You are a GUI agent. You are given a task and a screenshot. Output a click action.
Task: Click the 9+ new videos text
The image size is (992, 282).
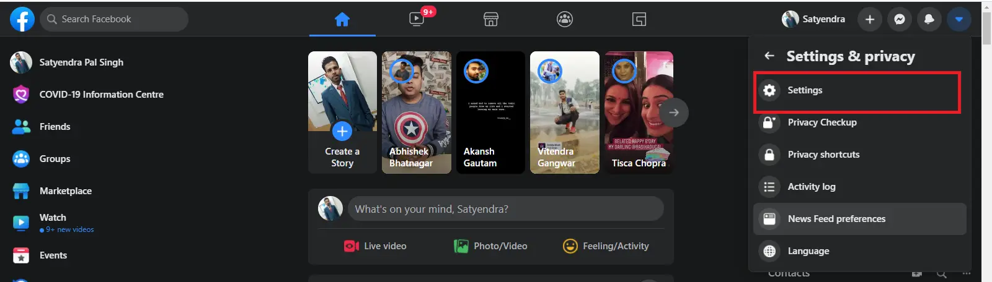coord(70,229)
